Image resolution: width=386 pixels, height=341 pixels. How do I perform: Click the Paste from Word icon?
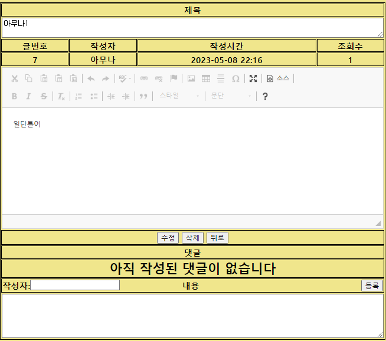tap(73, 78)
